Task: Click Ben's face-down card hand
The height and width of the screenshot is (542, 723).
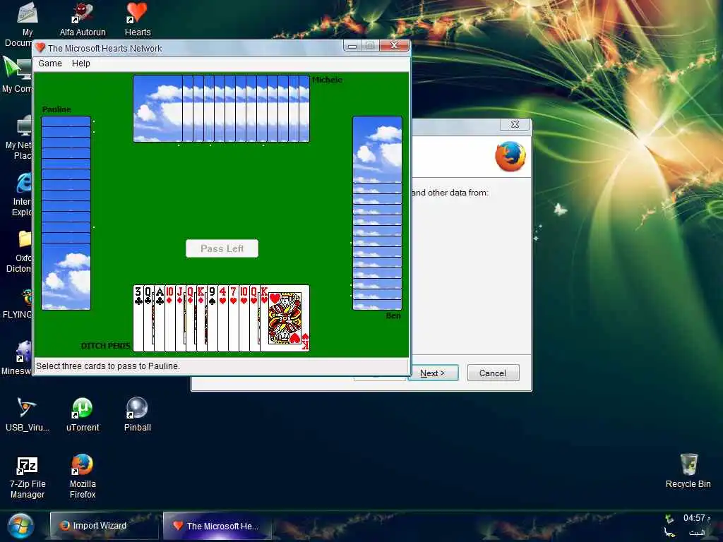Action: (377, 213)
